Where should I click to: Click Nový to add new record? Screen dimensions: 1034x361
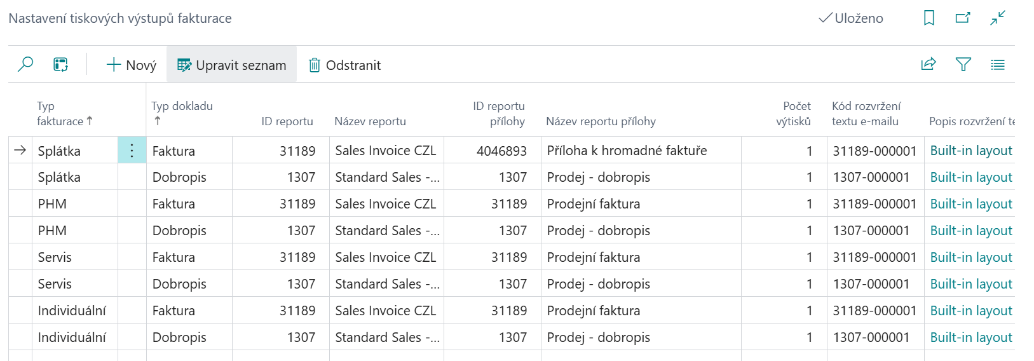click(x=132, y=65)
